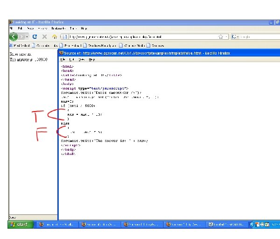280x239 pixels.
Task: Reload the page with the blue Reload icon
Action: [x=35, y=37]
